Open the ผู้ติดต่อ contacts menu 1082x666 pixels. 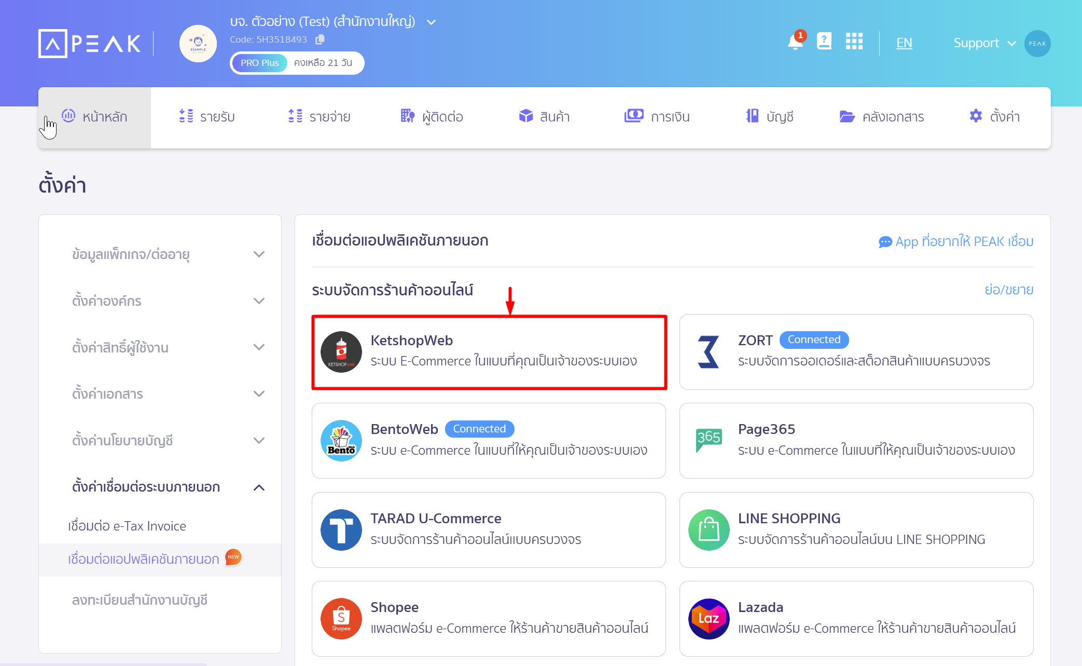click(x=432, y=117)
